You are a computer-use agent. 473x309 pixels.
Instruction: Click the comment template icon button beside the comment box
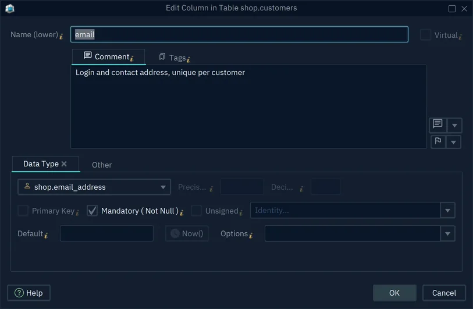(438, 125)
